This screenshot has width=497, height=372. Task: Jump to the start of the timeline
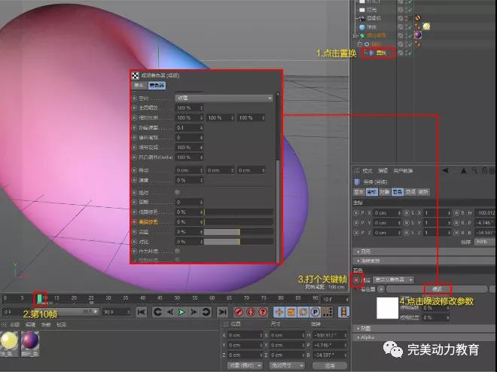tap(158, 312)
